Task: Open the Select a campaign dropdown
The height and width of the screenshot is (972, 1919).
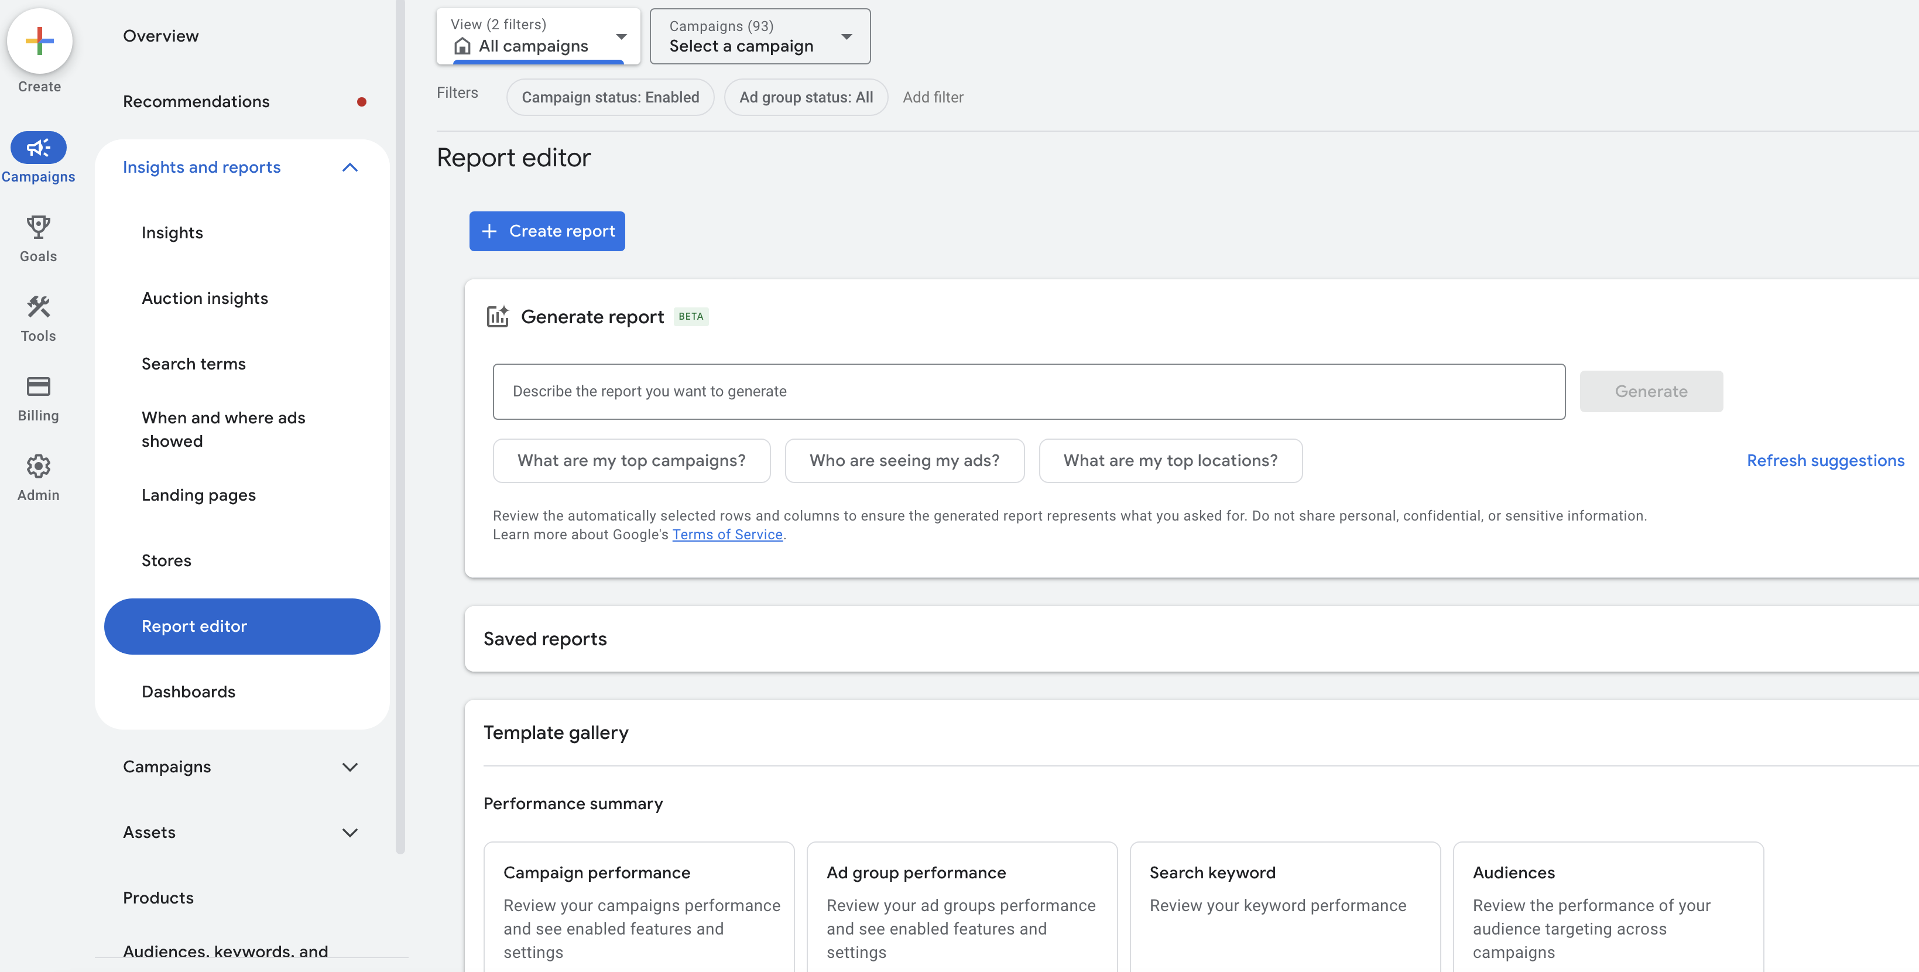Action: coord(759,36)
